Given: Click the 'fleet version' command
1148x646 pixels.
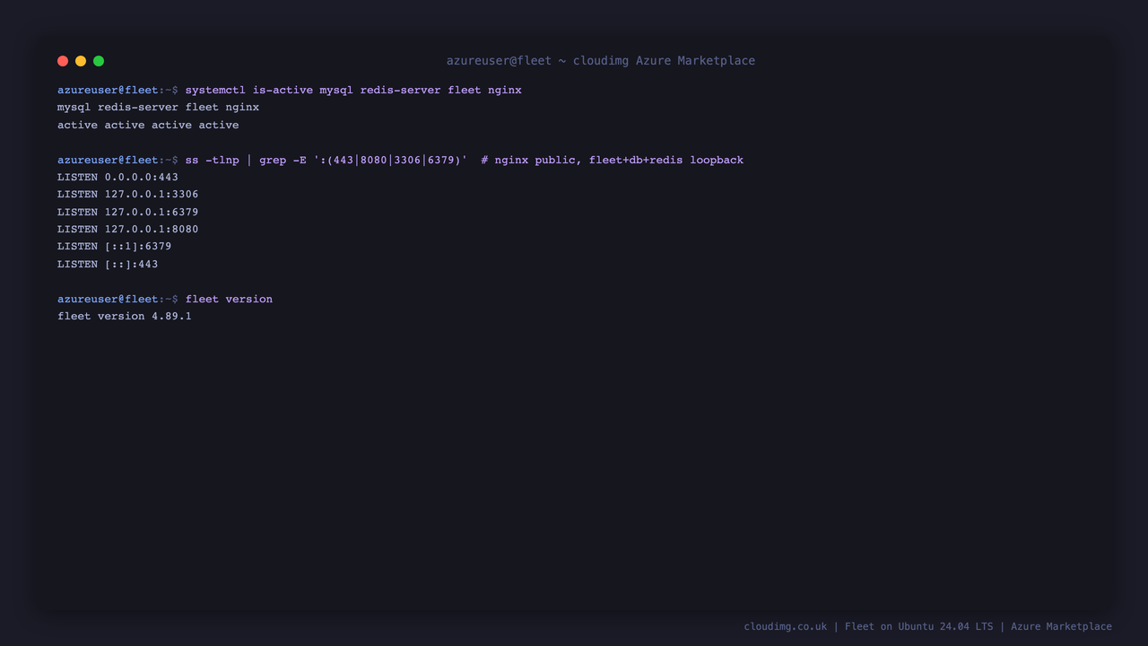Looking at the screenshot, I should (229, 299).
